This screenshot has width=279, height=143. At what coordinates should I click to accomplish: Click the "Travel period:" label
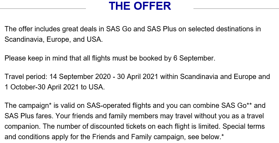click(25, 76)
